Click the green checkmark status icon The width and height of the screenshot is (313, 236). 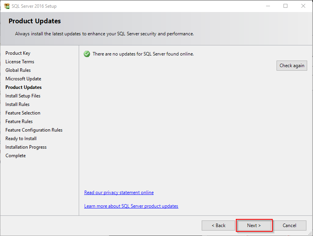pyautogui.click(x=87, y=54)
